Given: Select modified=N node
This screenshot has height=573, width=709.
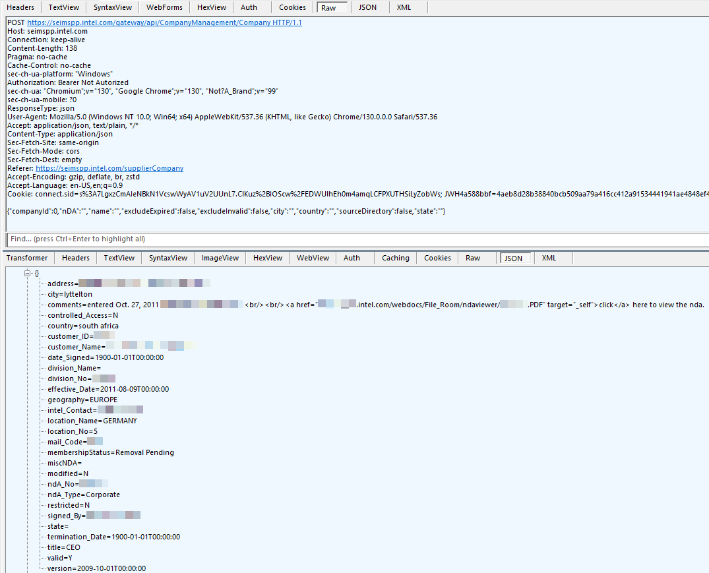Looking at the screenshot, I should 68,473.
